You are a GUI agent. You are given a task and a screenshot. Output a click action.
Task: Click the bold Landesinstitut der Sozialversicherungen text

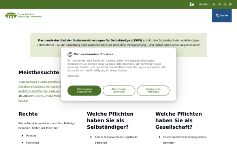pyautogui.click(x=90, y=40)
